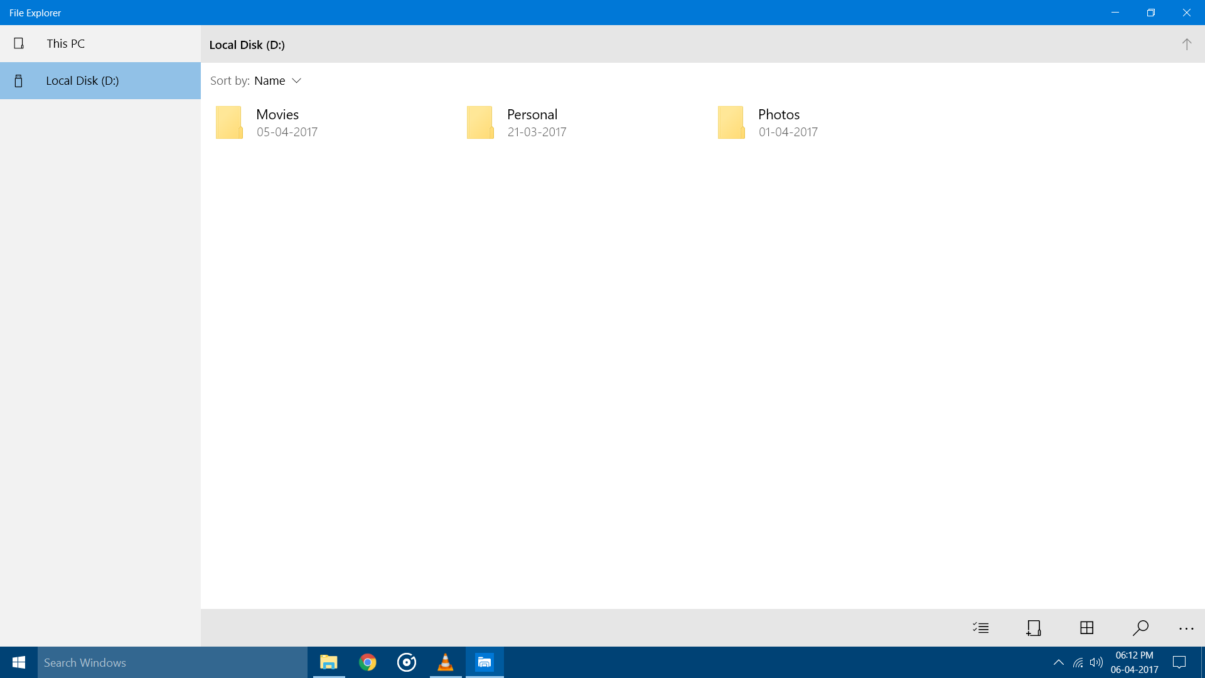Click the Movies date 05-04-2017
The width and height of the screenshot is (1205, 678).
pyautogui.click(x=287, y=132)
